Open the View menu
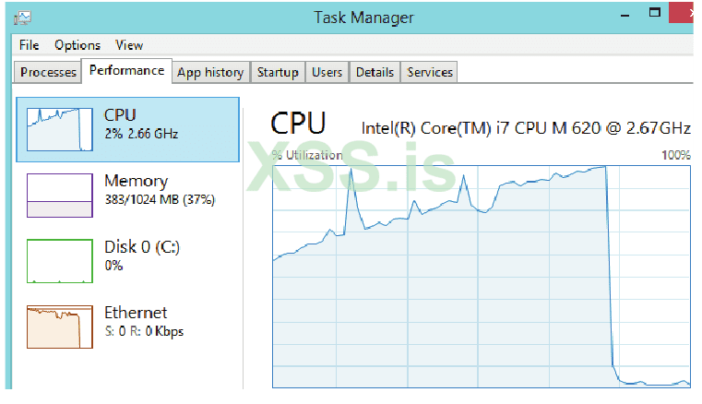 (129, 45)
